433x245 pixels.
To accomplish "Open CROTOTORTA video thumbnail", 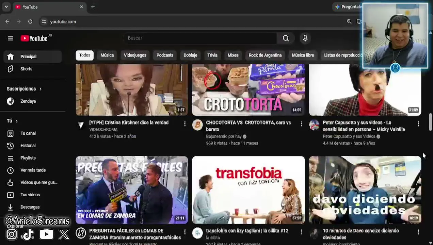I will (248, 90).
